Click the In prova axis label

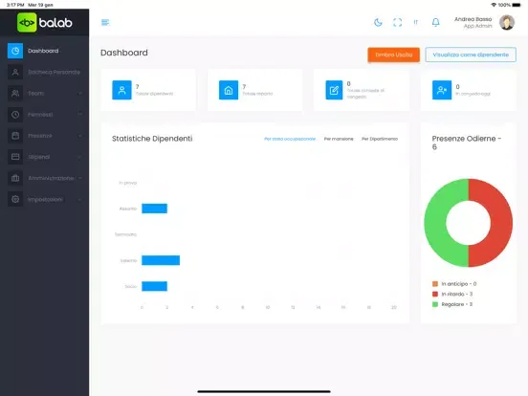(x=127, y=183)
